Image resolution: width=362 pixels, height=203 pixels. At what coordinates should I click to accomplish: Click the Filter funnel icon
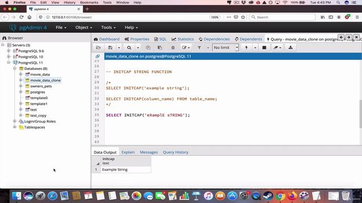click(199, 47)
